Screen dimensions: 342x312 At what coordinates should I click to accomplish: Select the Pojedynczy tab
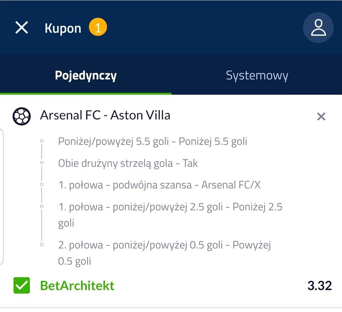86,75
